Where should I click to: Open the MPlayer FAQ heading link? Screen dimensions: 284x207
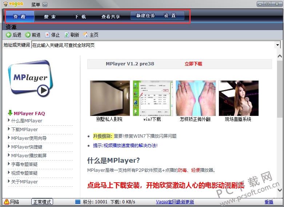coord(29,113)
